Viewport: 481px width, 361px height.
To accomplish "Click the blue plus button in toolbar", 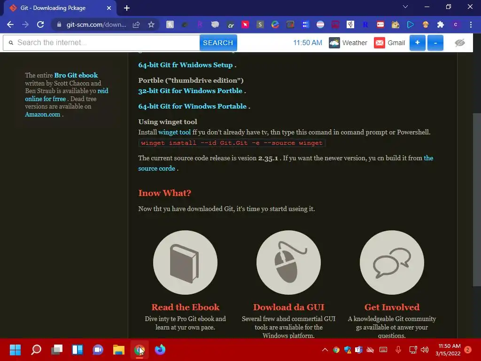I will [x=417, y=43].
